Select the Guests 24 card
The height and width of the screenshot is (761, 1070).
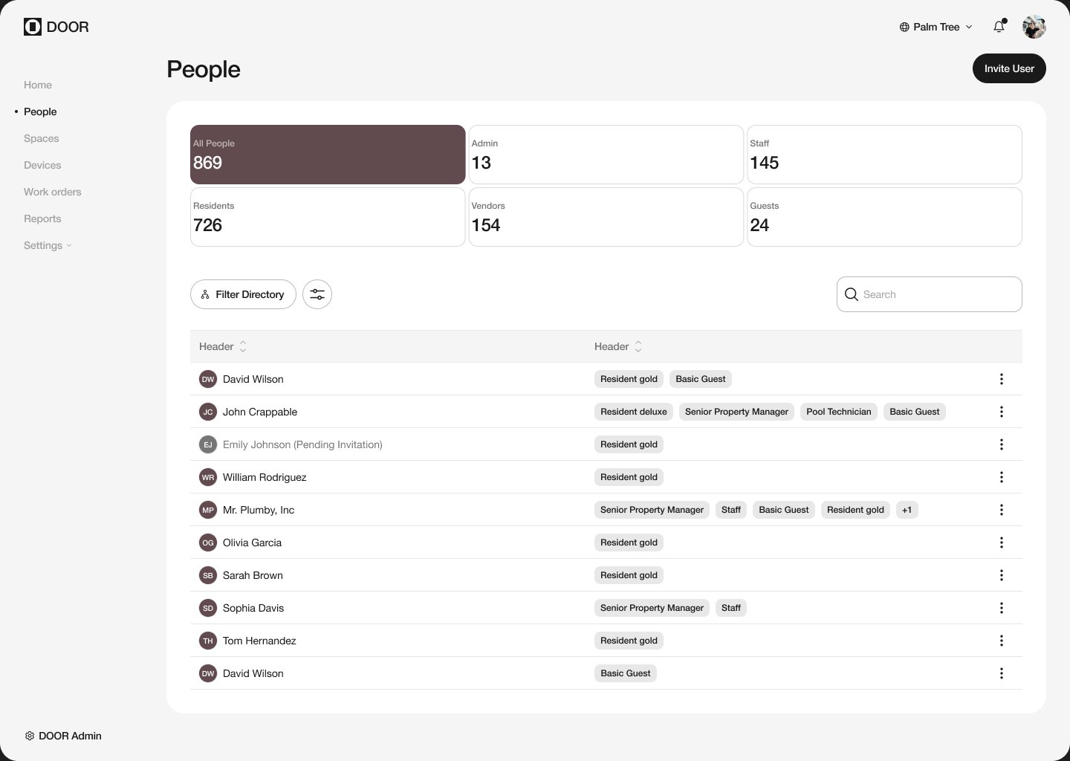pyautogui.click(x=884, y=217)
